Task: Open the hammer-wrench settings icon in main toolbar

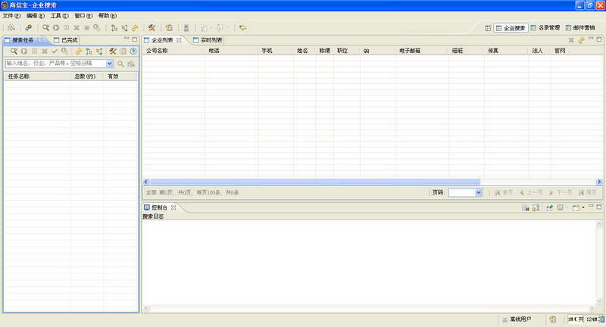Action: click(151, 28)
